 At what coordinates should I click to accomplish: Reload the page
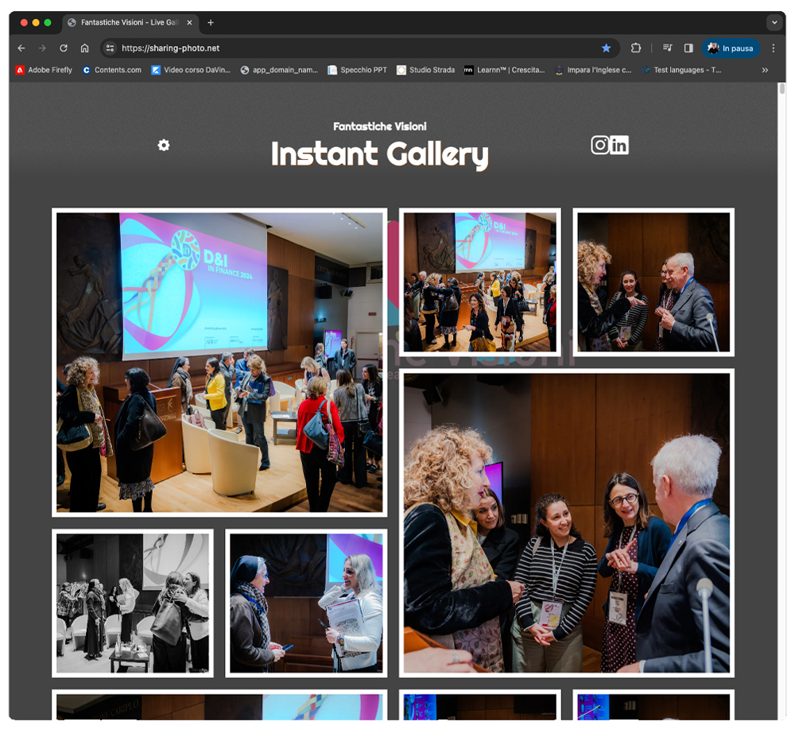click(x=64, y=48)
